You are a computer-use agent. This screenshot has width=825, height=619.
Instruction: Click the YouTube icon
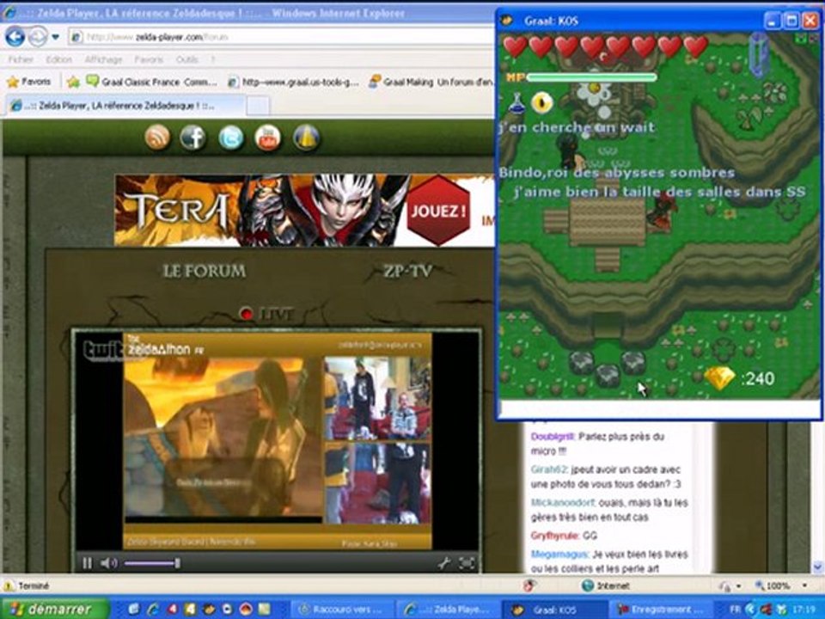coord(268,138)
